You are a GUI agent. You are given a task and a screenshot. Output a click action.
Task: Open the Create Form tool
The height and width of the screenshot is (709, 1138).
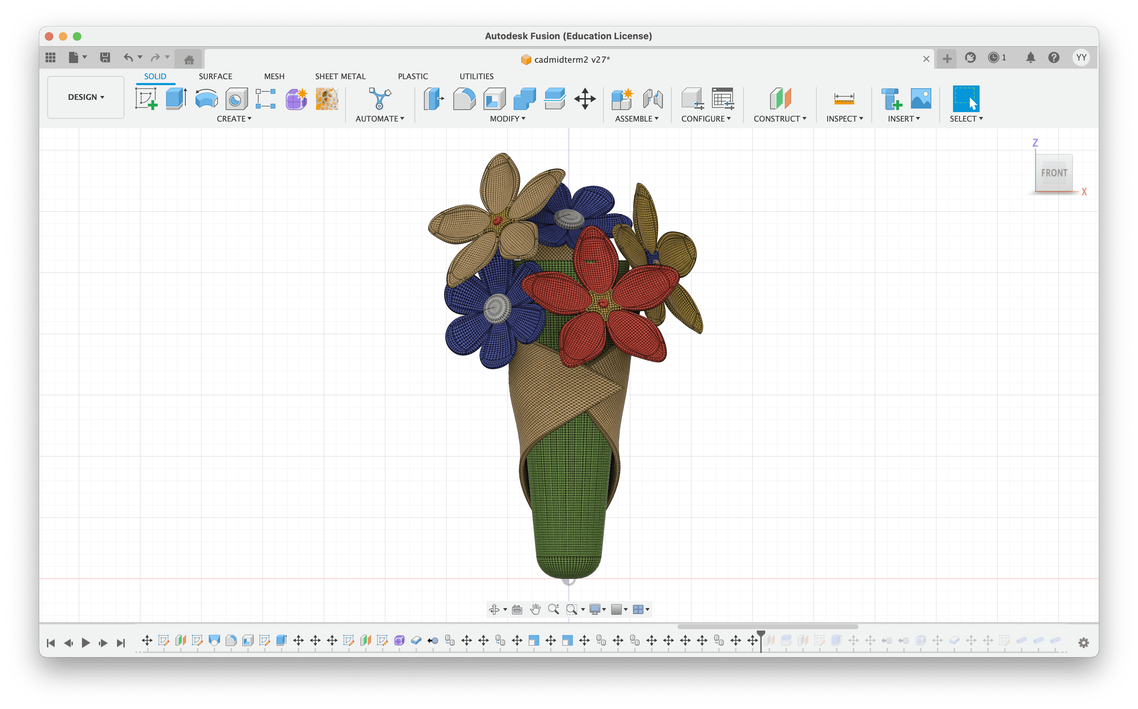point(296,99)
